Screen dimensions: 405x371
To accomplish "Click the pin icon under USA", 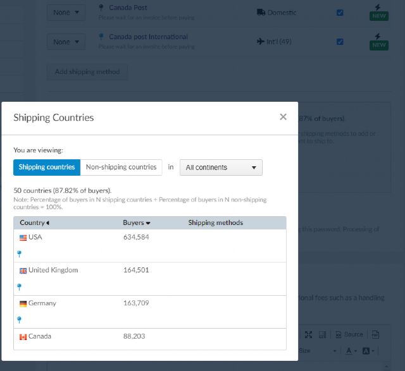I will click(20, 253).
